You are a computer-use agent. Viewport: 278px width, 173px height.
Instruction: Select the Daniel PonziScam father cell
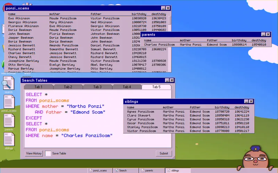(x=105, y=45)
